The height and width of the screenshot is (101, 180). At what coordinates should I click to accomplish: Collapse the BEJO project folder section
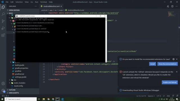pos(23,13)
